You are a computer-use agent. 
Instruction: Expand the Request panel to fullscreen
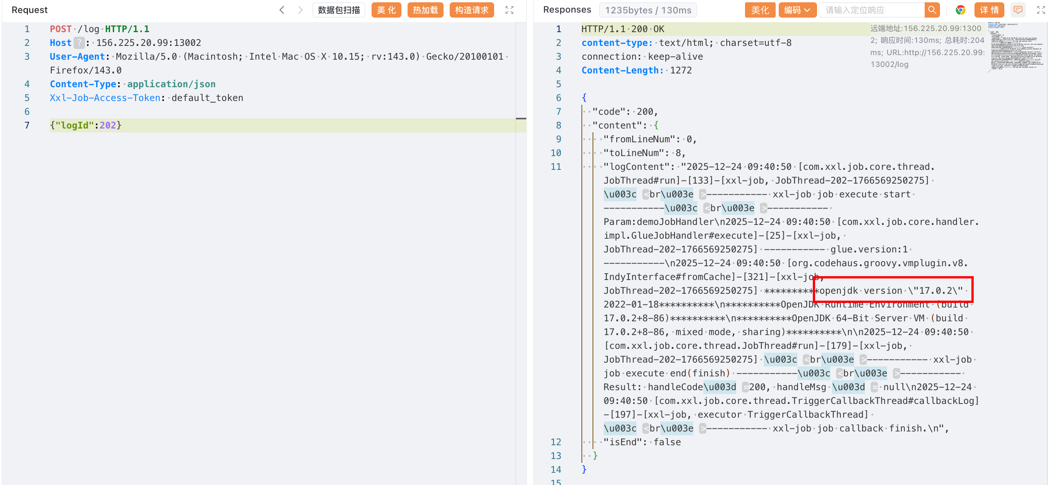point(509,10)
